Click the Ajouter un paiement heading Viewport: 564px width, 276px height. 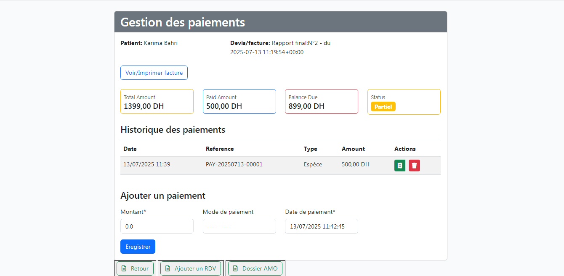(163, 195)
